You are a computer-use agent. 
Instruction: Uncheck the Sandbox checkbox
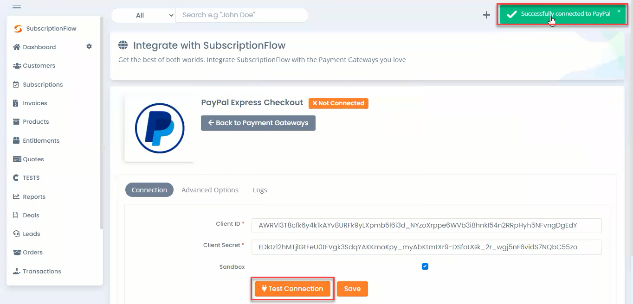click(425, 266)
